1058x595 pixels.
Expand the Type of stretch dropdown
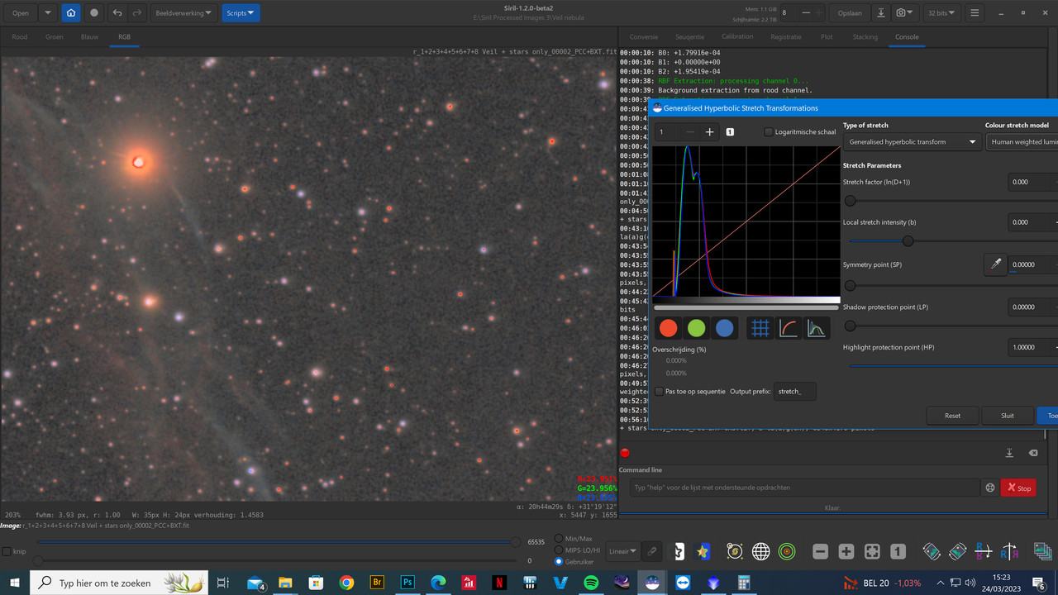tap(911, 142)
